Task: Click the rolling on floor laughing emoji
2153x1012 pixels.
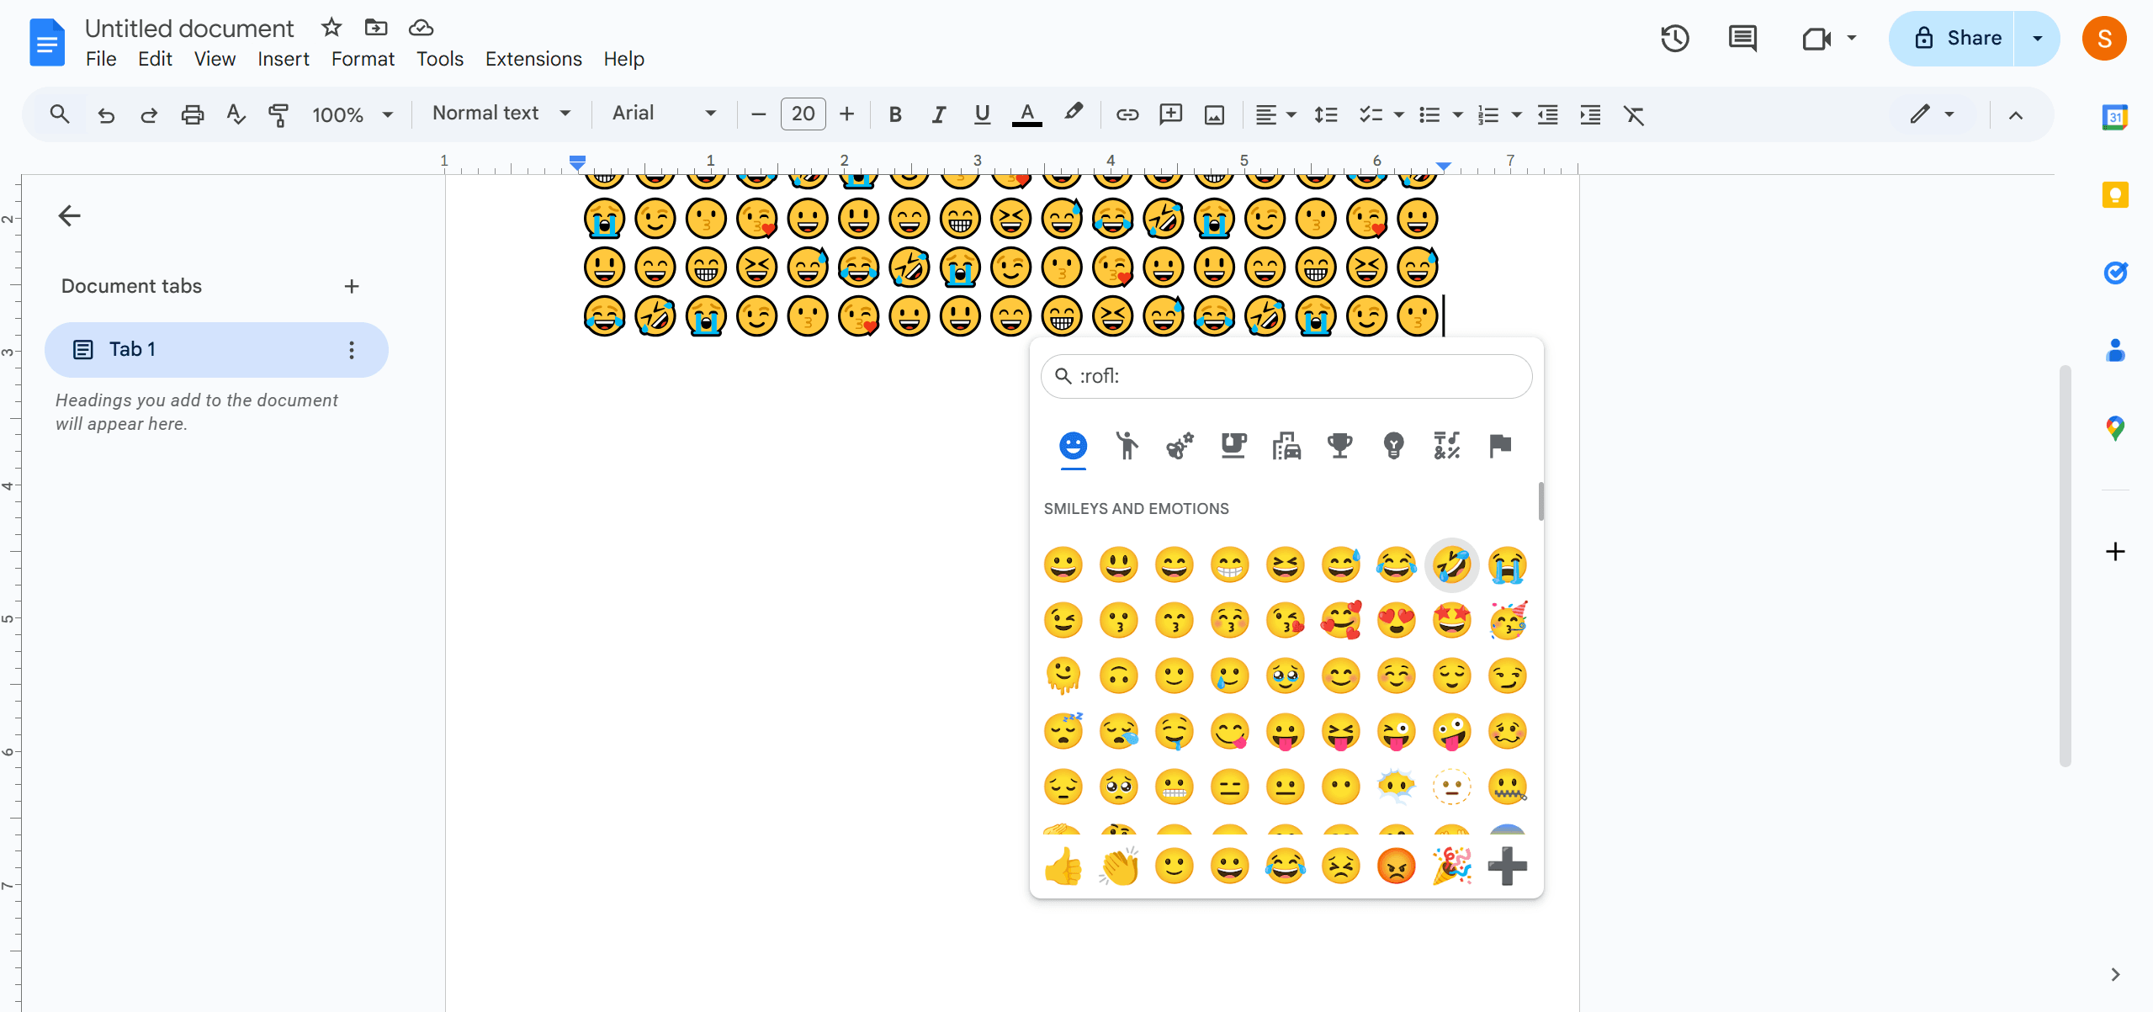Action: (x=1451, y=563)
